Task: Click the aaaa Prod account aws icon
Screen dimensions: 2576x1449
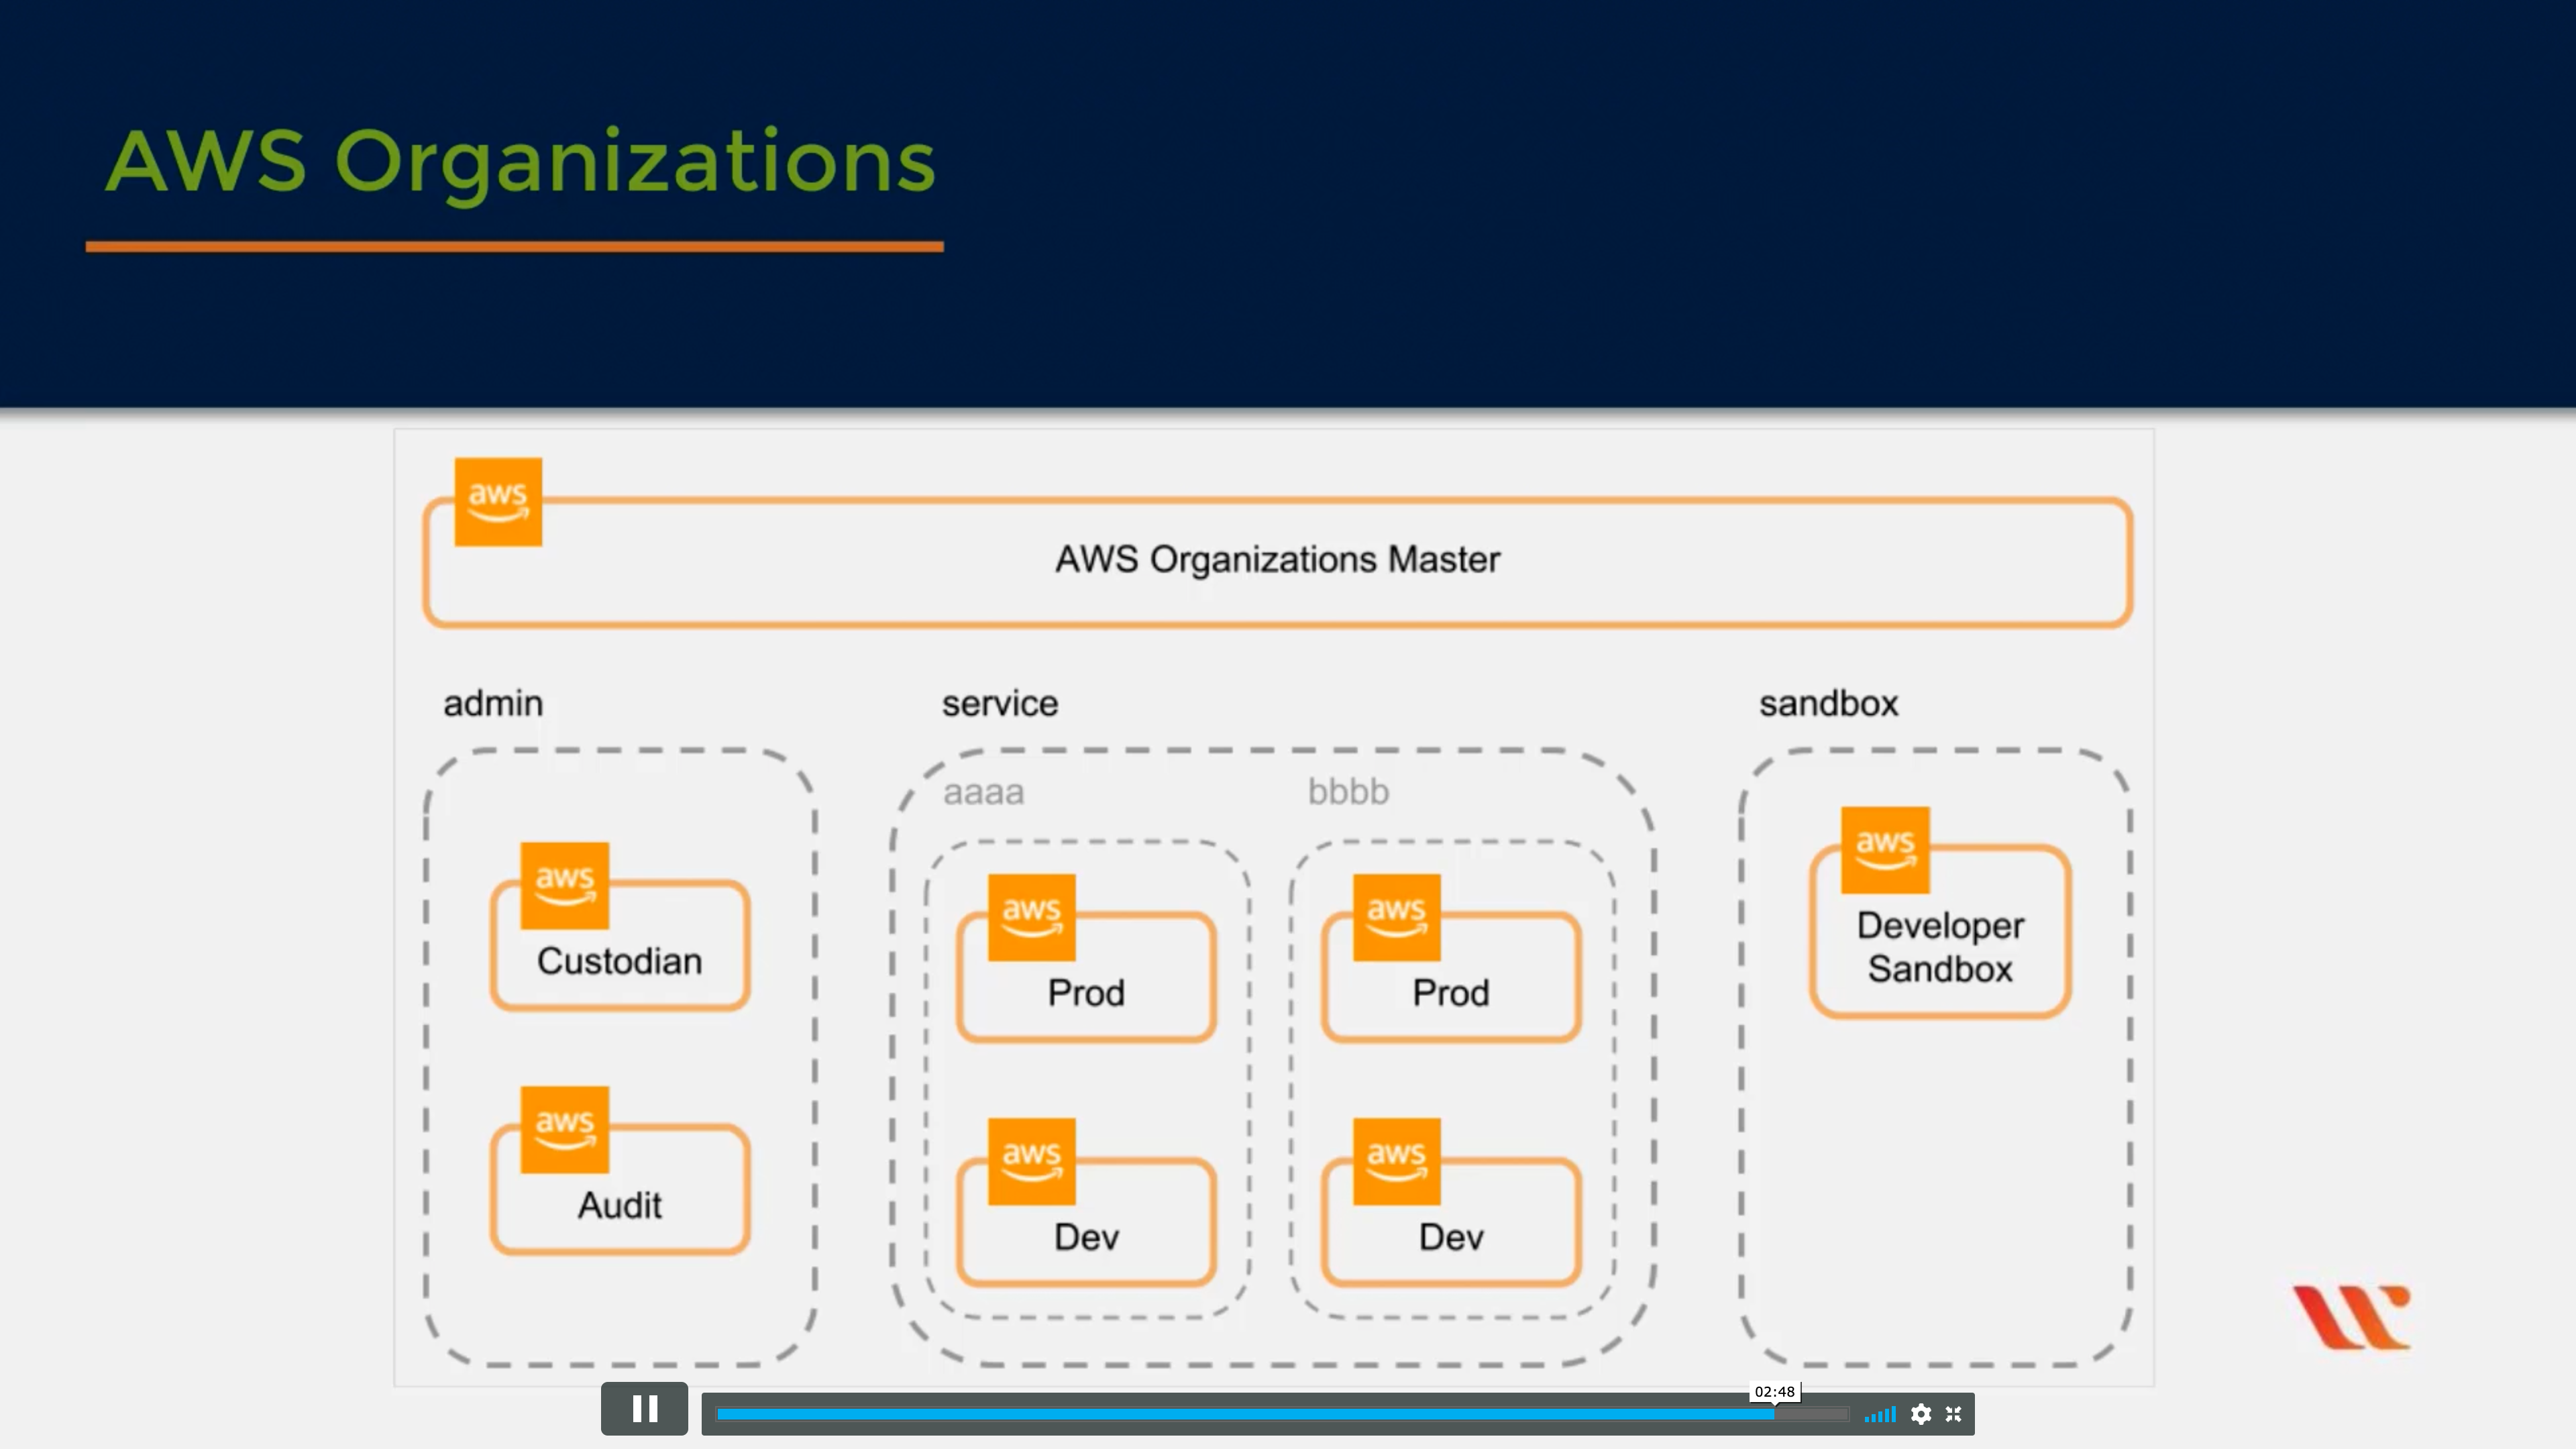Action: pyautogui.click(x=1031, y=917)
